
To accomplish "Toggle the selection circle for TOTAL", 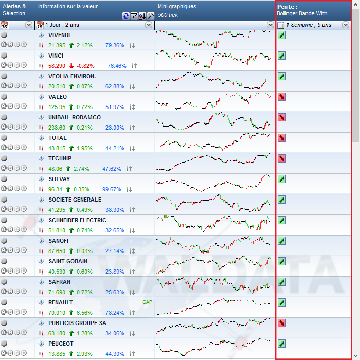I will click(x=4, y=138).
